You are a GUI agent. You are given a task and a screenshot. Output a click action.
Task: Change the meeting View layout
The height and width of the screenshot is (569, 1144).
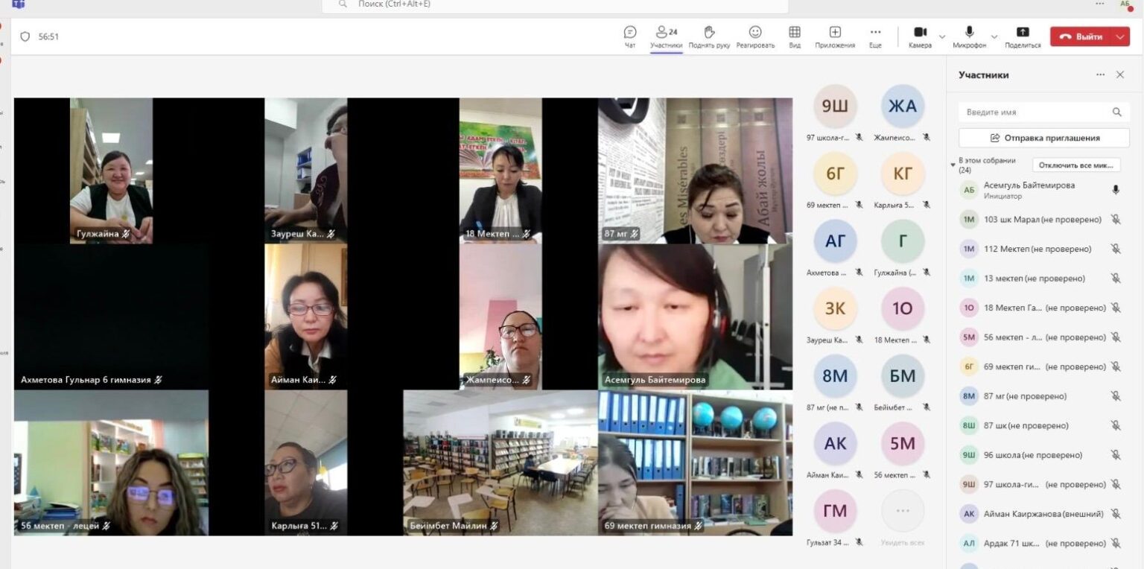pyautogui.click(x=795, y=36)
